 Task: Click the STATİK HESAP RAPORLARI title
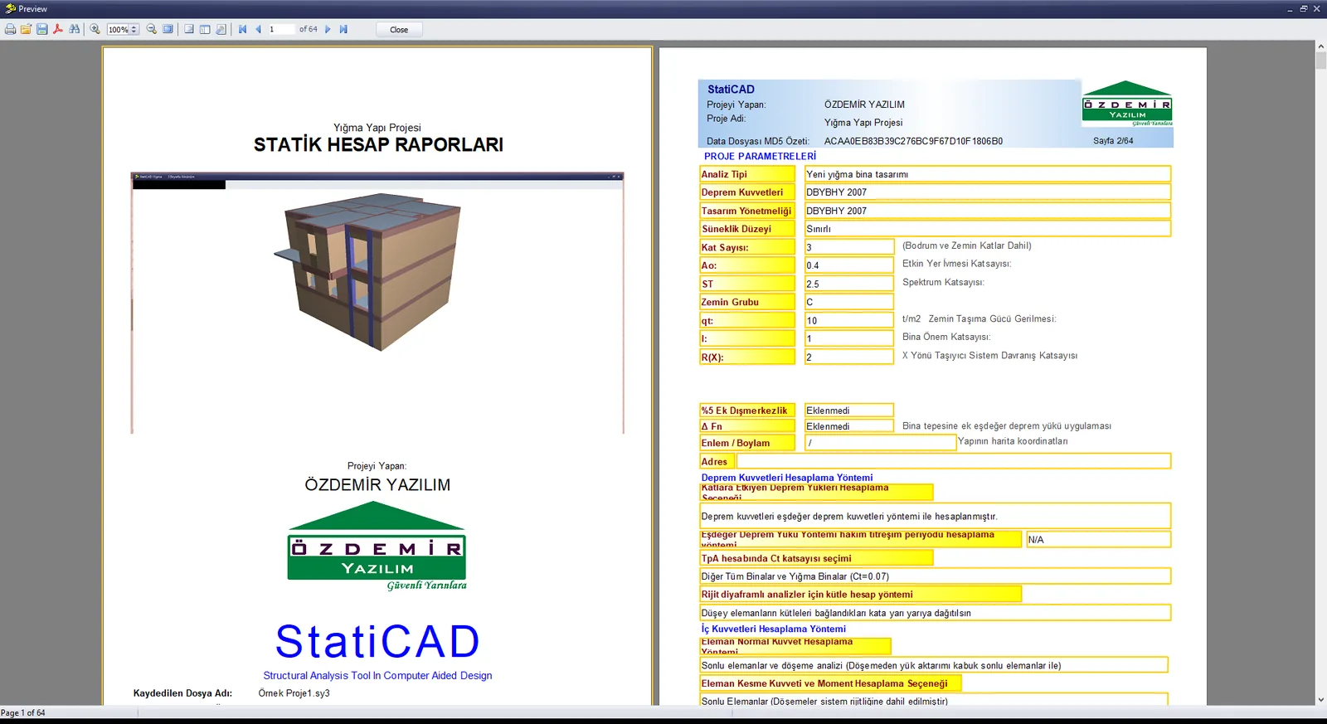coord(378,144)
